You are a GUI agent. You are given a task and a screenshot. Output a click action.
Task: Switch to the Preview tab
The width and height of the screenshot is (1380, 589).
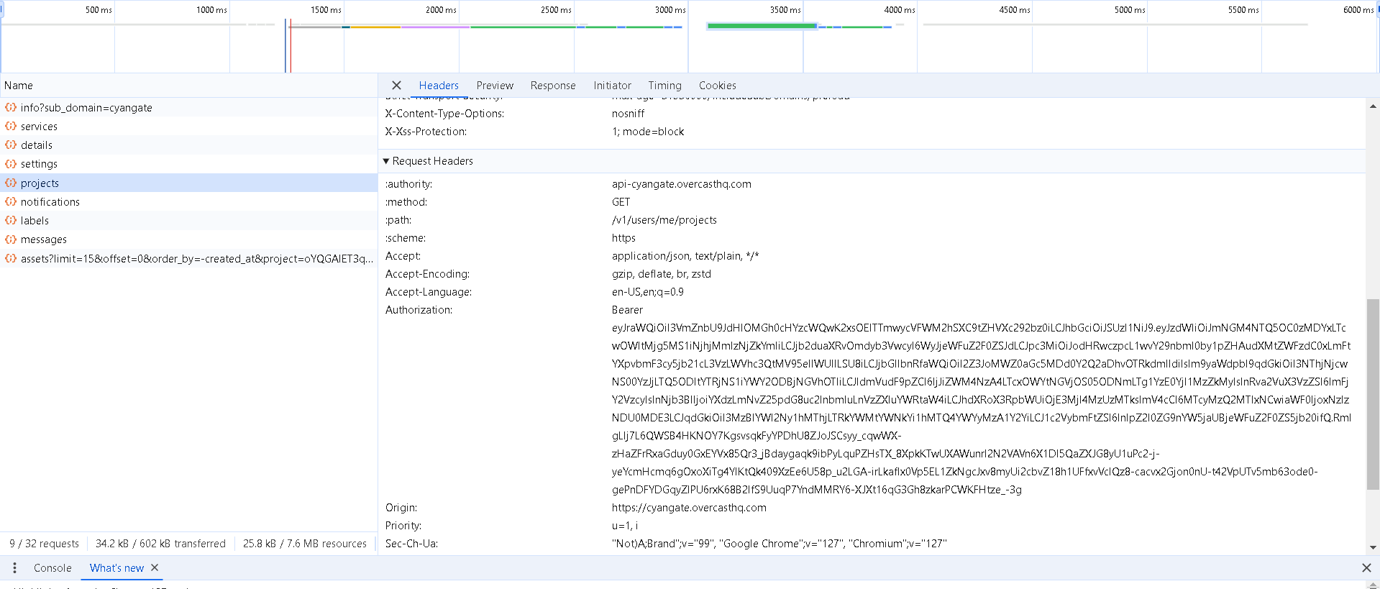pos(495,86)
